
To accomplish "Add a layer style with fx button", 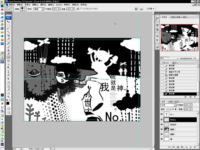I will 174,147.
